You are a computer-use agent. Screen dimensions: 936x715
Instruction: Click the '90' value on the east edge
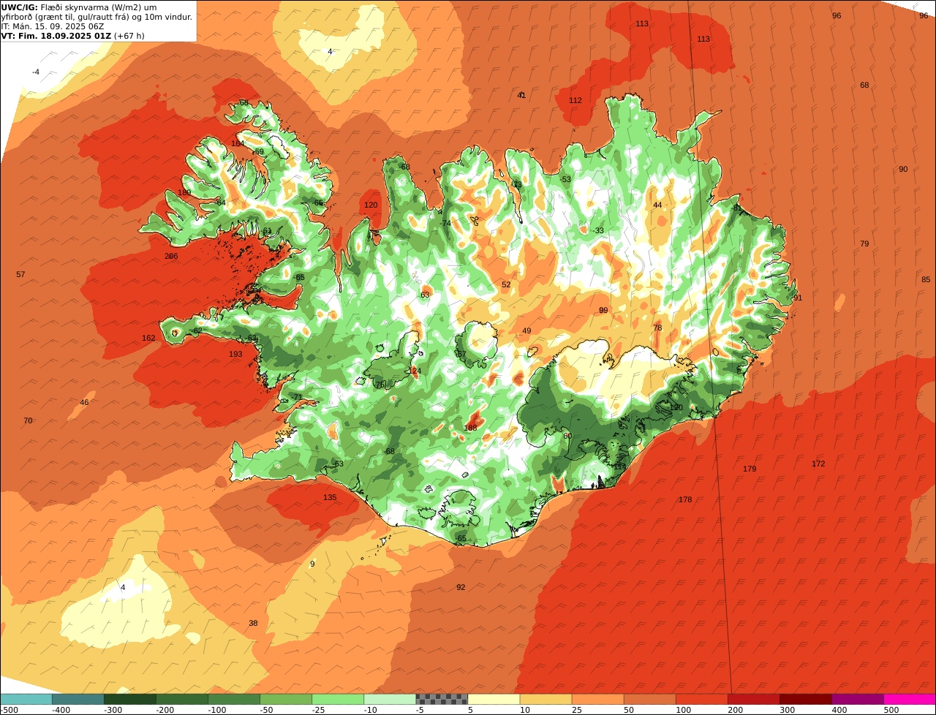point(903,170)
